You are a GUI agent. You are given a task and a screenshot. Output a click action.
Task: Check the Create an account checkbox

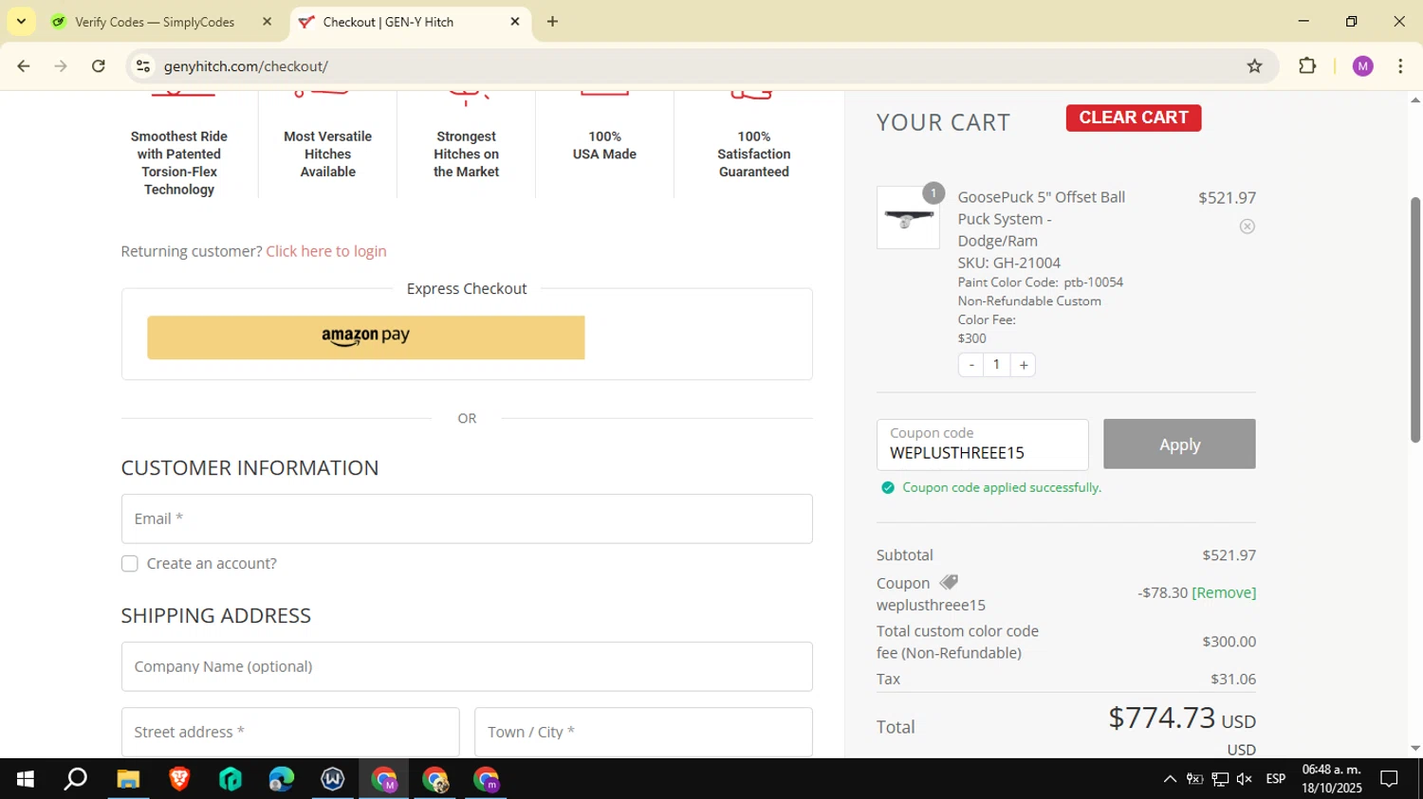coord(130,564)
